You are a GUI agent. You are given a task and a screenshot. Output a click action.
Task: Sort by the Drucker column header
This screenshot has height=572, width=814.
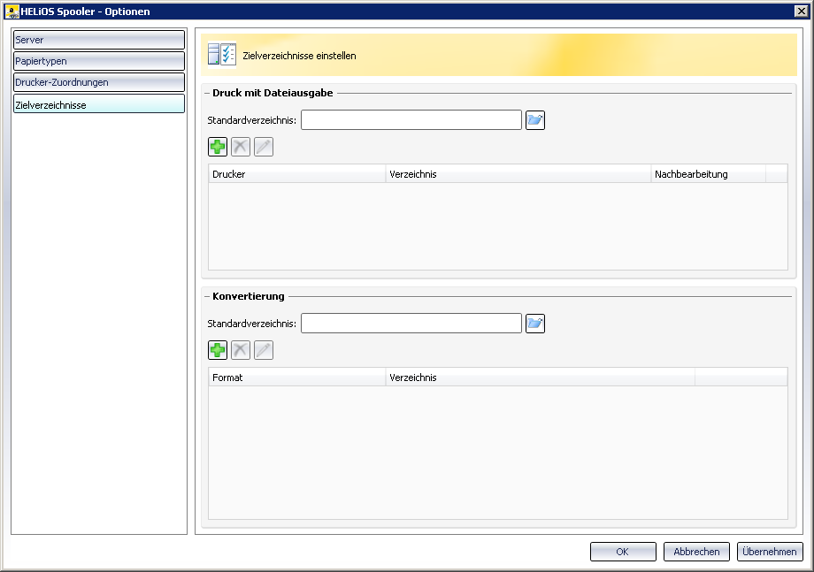click(297, 174)
